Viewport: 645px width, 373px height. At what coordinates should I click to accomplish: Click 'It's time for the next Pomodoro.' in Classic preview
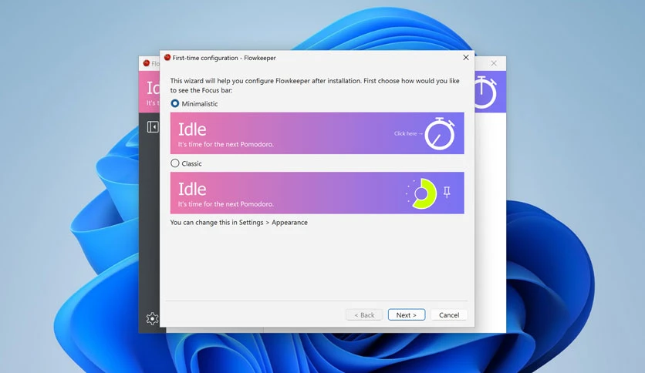226,203
